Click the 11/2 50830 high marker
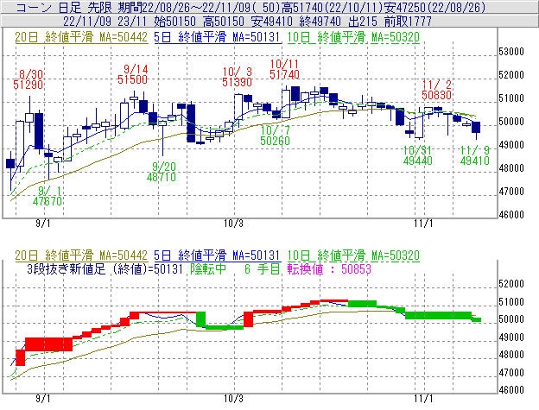Image resolution: width=539 pixels, height=410 pixels. (436, 90)
